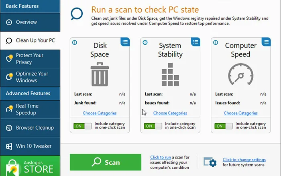Open the Auslogics Store banner
The height and width of the screenshot is (176, 281).
point(30,166)
